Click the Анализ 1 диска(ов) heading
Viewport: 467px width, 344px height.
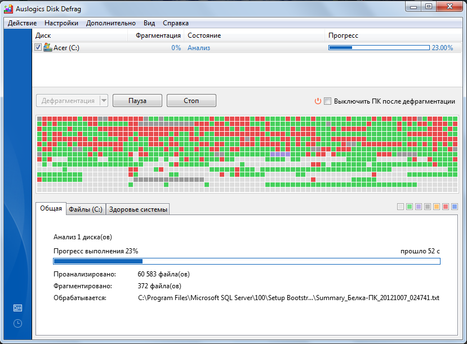[83, 237]
